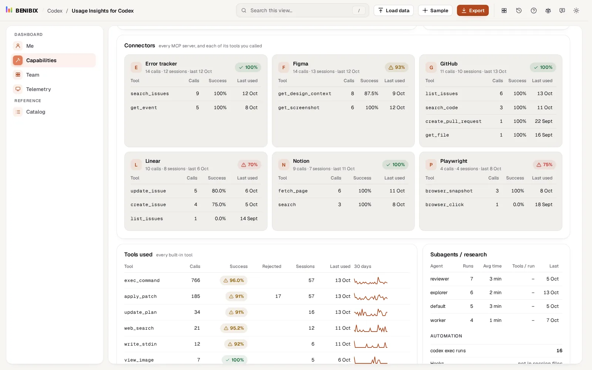Click the Catalog list icon
Screen dimensions: 592x370
coord(18,112)
